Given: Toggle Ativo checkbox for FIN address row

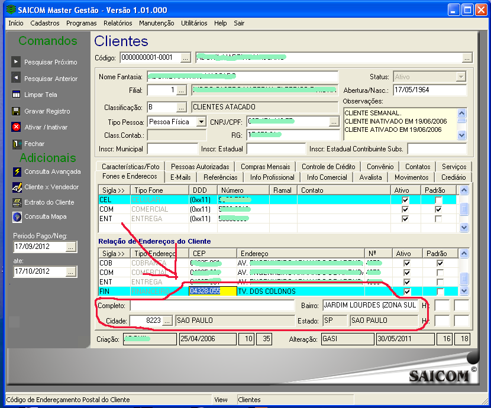Looking at the screenshot, I should point(407,292).
